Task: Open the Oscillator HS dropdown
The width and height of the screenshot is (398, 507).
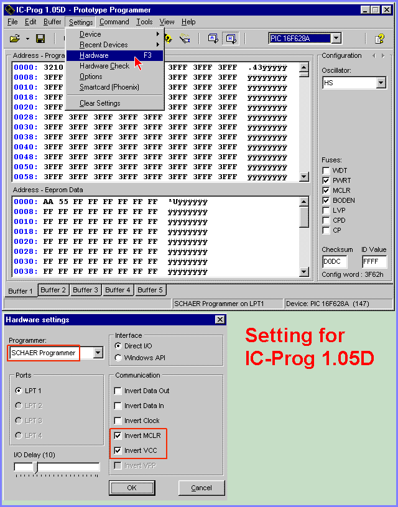Action: pyautogui.click(x=381, y=83)
